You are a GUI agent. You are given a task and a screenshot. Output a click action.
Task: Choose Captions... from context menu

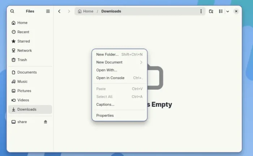(x=119, y=104)
